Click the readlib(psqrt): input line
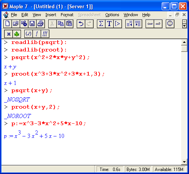Viewport: 189px width, 174px height. point(39,42)
